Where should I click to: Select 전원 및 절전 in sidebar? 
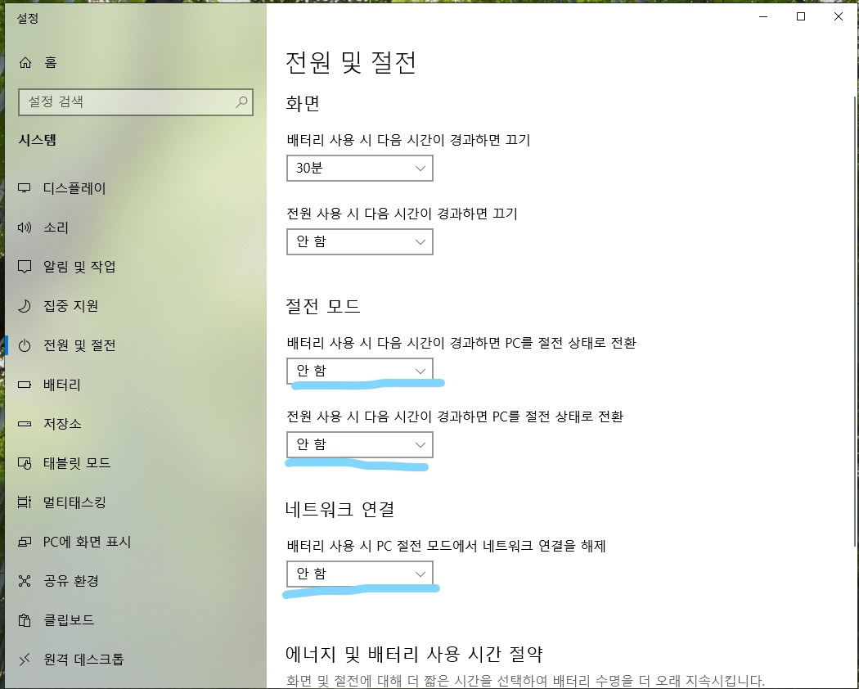pyautogui.click(x=135, y=345)
